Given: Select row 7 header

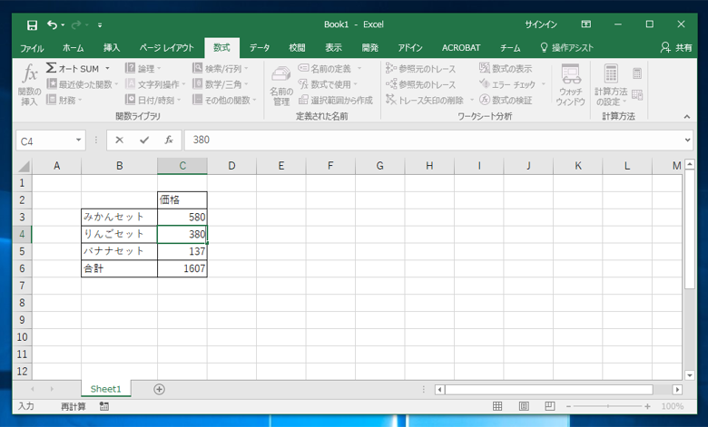Looking at the screenshot, I should click(22, 286).
